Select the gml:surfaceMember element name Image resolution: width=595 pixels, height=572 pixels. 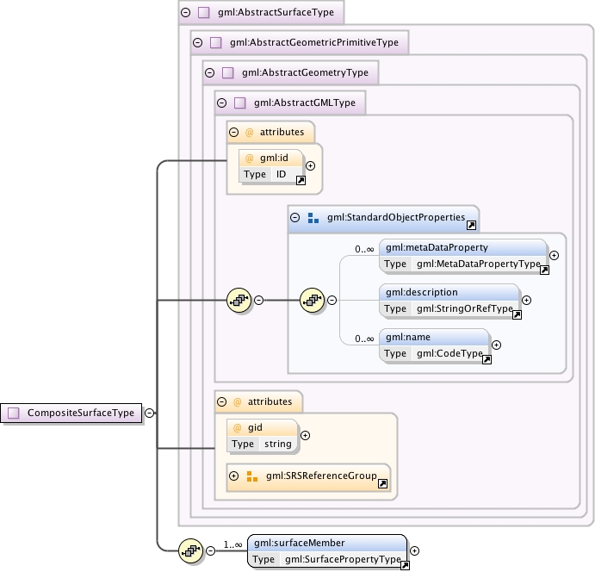300,544
